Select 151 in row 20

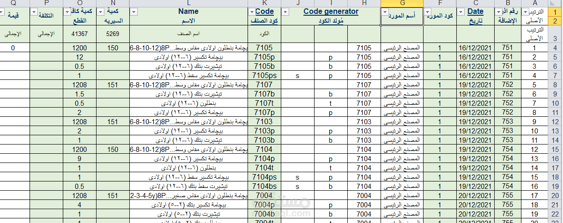coord(113,195)
